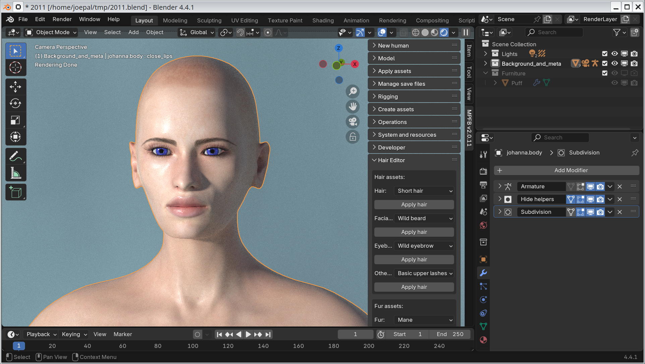
Task: Click the viewport zoom magnifier icon
Action: coord(353,91)
